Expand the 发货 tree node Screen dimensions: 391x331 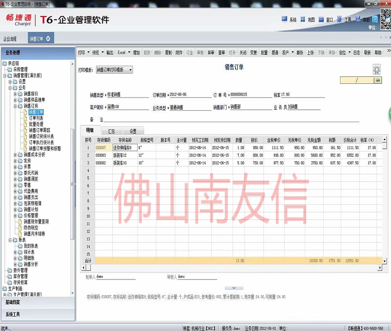15,161
